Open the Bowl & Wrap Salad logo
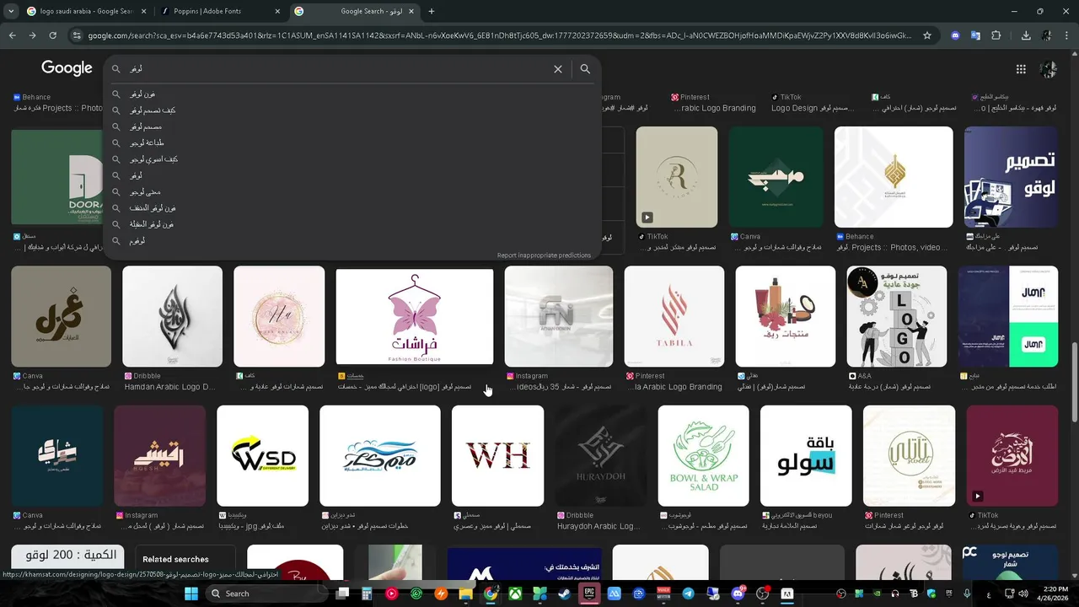The image size is (1079, 607). (x=703, y=455)
